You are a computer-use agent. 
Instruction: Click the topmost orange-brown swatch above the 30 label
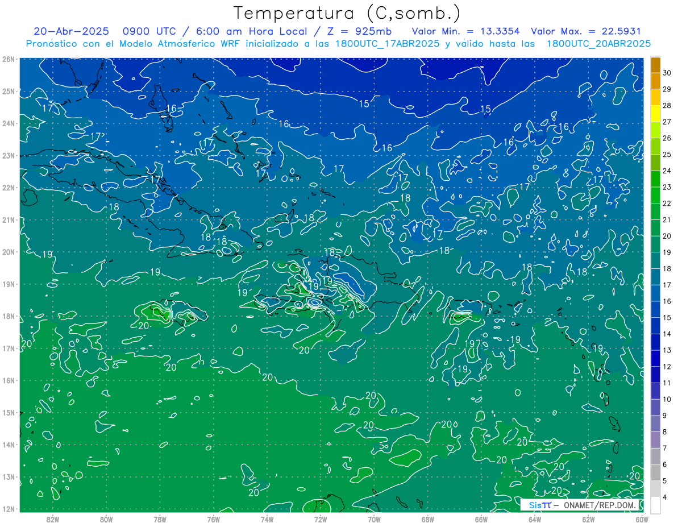pyautogui.click(x=655, y=65)
